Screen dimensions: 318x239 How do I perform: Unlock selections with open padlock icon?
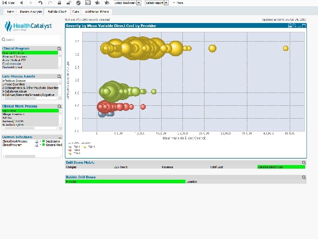coord(69,3)
